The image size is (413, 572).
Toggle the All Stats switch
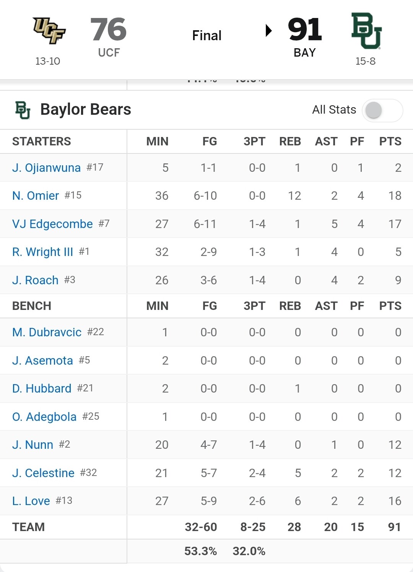click(382, 111)
